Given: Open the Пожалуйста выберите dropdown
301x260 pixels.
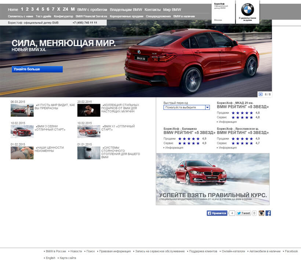Looking at the screenshot, I should (x=186, y=107).
